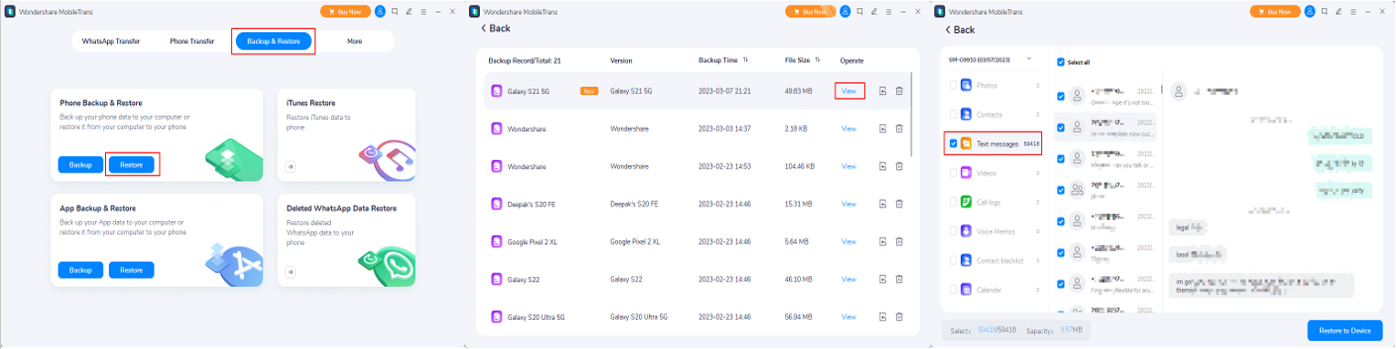The image size is (1396, 349).
Task: View the Deepak's S20 FE backup
Action: tap(849, 204)
